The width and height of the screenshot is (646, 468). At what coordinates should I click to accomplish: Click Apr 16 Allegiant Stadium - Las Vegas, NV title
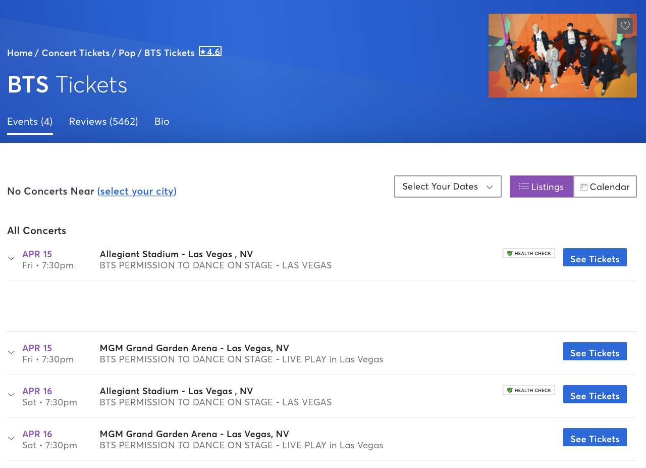tap(176, 391)
